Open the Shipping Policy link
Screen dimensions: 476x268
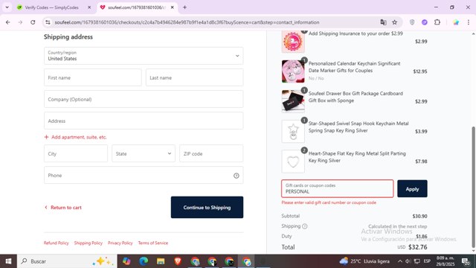(x=89, y=243)
